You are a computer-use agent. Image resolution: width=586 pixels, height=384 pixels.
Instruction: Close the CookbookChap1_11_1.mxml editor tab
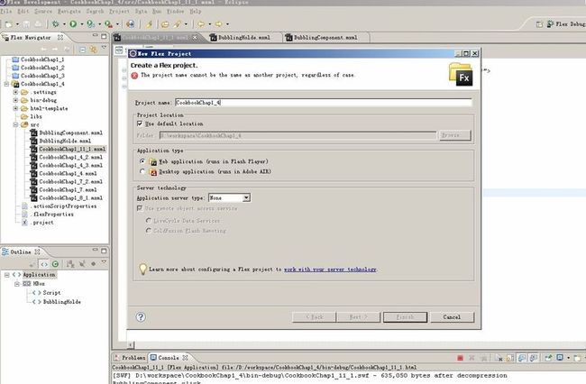click(x=195, y=38)
